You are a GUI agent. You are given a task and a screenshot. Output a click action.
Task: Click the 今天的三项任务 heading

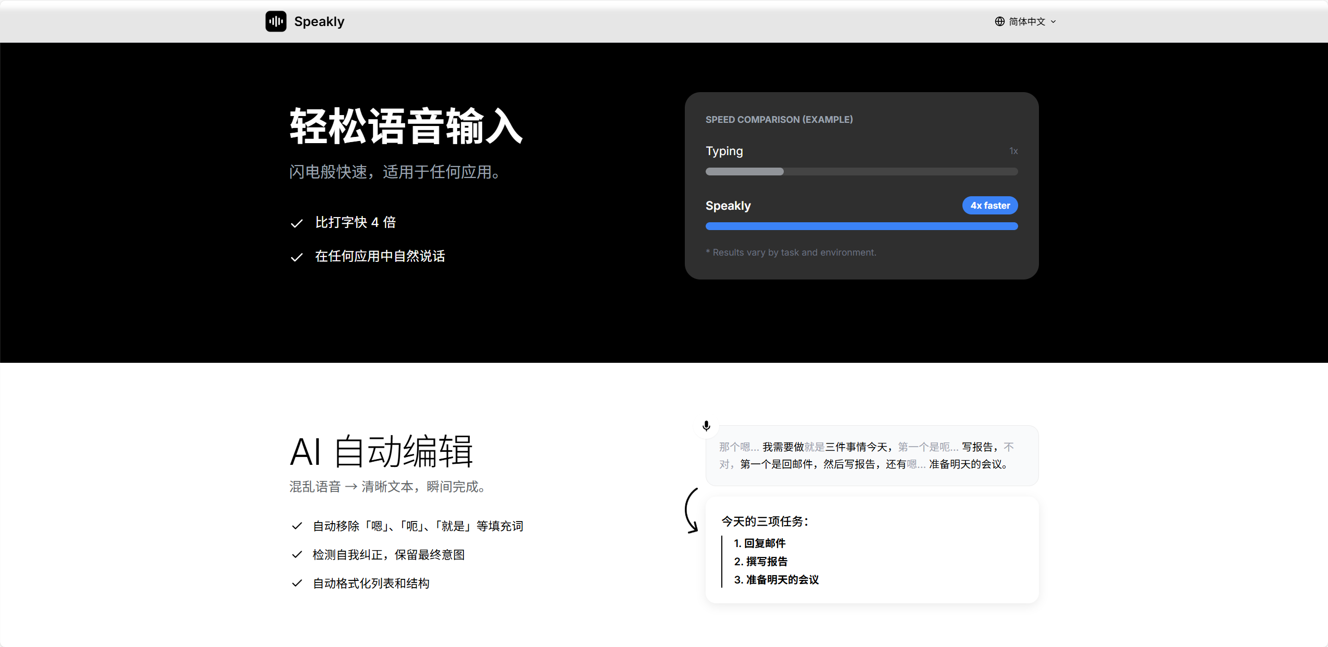[765, 522]
